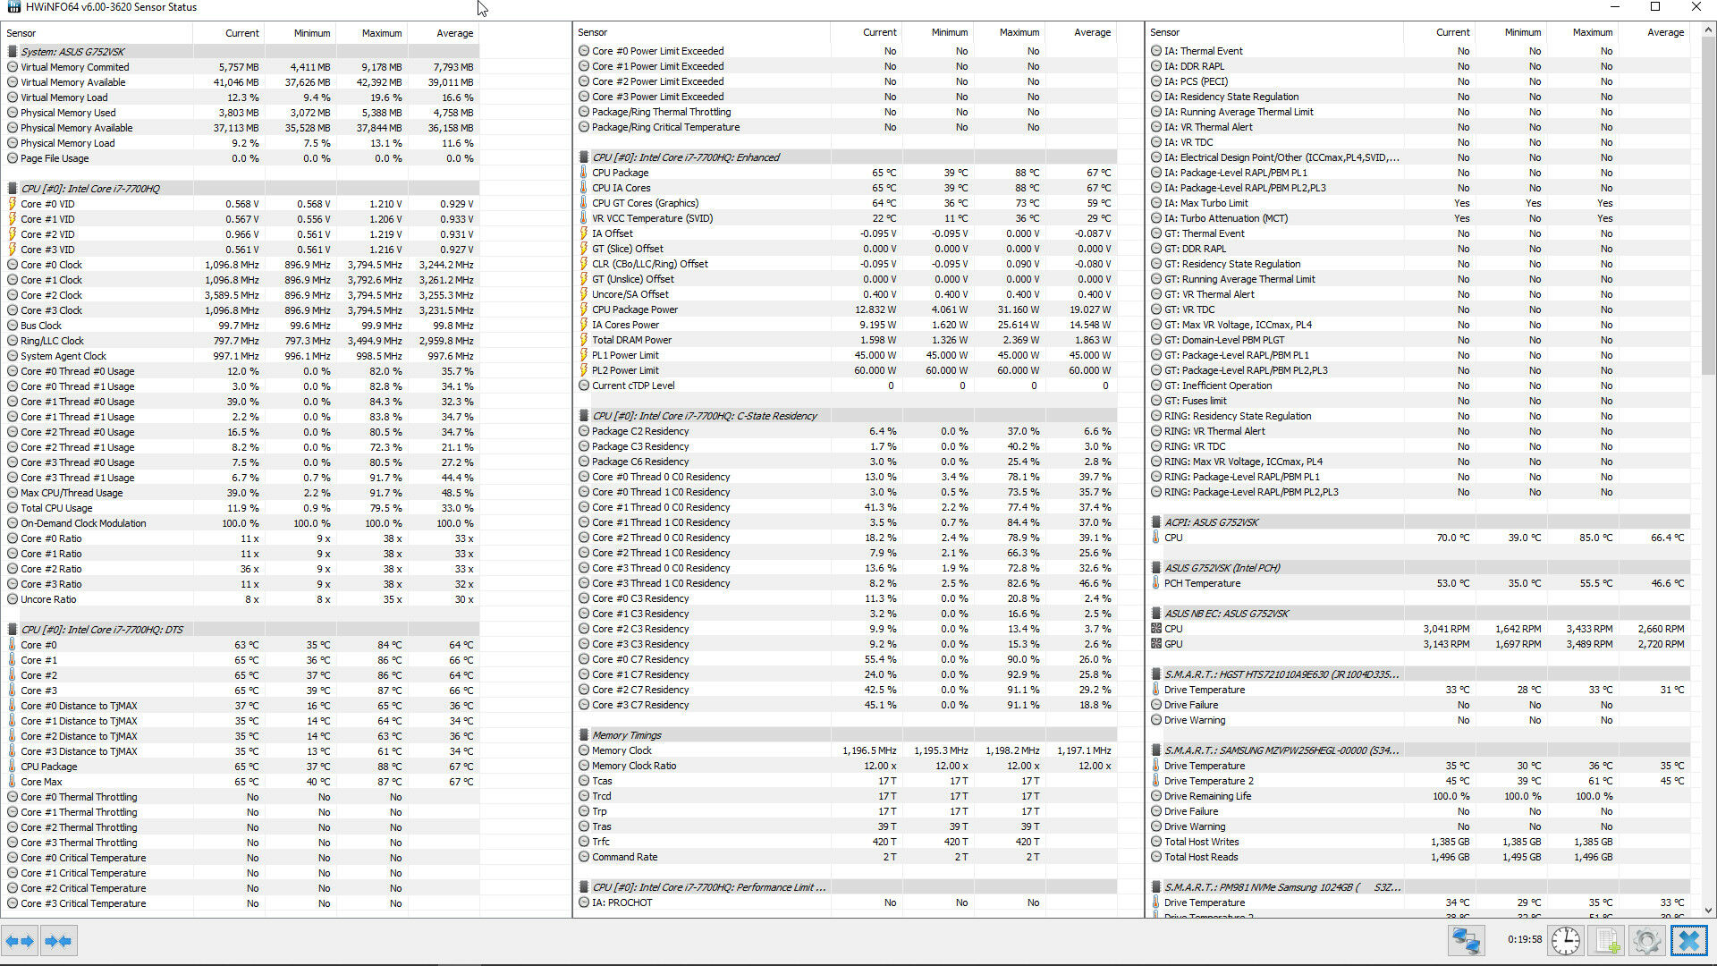
Task: Select the Ring/LLC Clock row
Action: point(241,341)
